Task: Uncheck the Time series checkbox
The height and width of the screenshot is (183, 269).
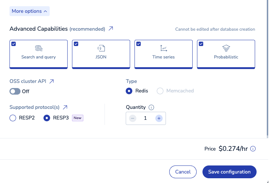Action: coord(139,44)
